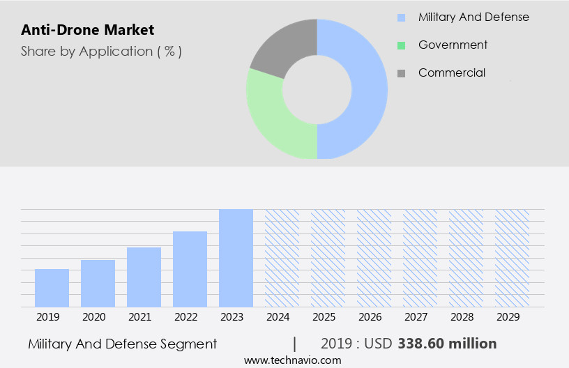Select the Government legend label
Image resolution: width=569 pixels, height=368 pixels.
point(453,45)
